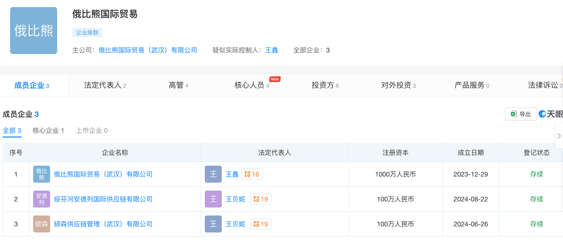Click the 安德列 company logo in row 2

coord(42,199)
